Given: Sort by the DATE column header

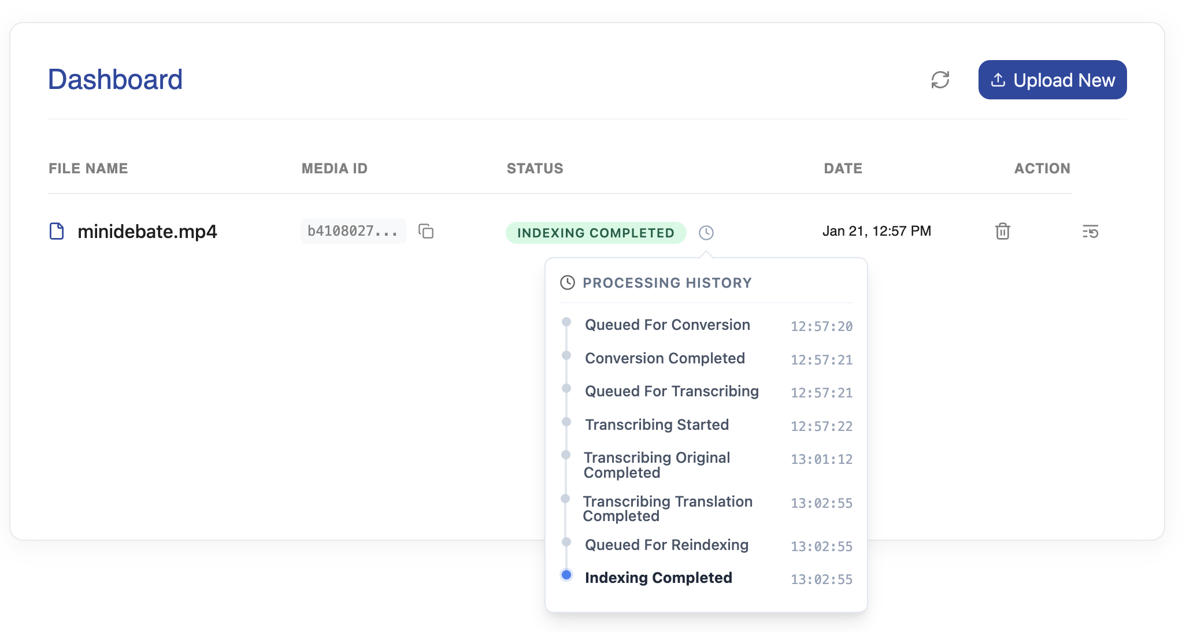Looking at the screenshot, I should [x=843, y=168].
